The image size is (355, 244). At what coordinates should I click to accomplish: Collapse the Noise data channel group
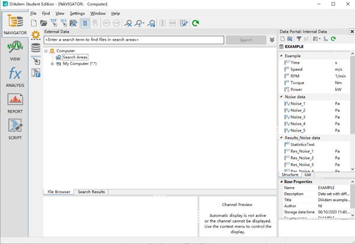pos(282,96)
